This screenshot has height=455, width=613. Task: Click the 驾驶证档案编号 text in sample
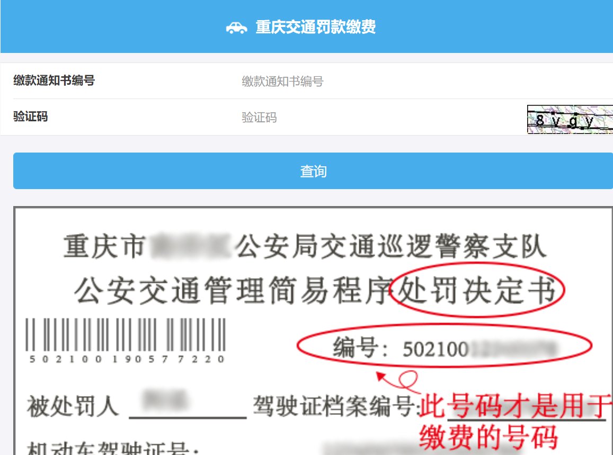tap(335, 406)
